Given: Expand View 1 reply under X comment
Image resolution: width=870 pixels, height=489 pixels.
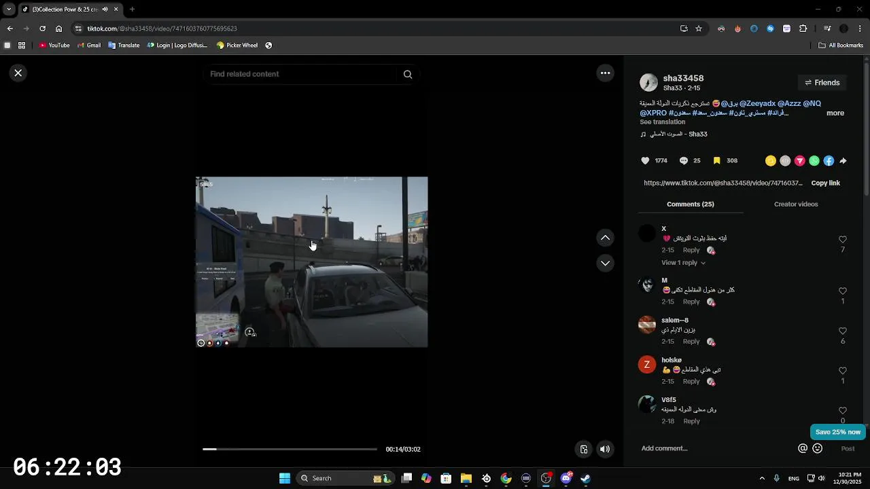Looking at the screenshot, I should 683,263.
